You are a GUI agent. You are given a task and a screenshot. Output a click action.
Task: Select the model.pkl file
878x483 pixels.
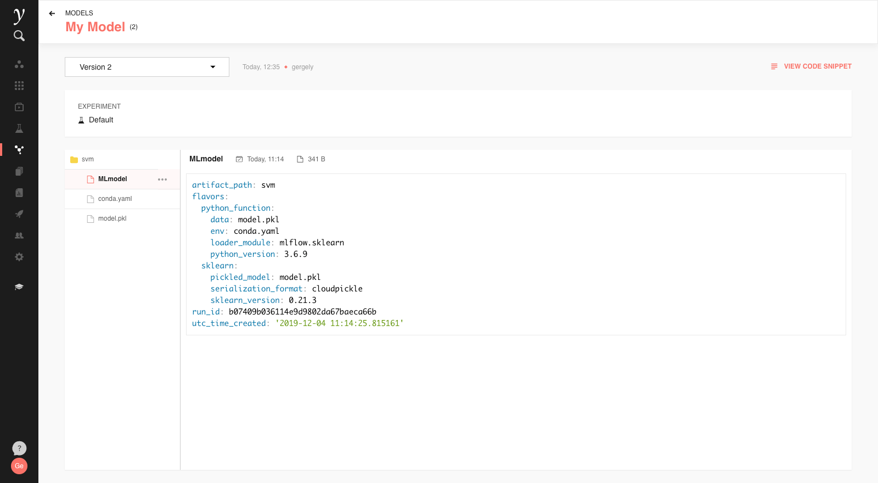pyautogui.click(x=112, y=218)
